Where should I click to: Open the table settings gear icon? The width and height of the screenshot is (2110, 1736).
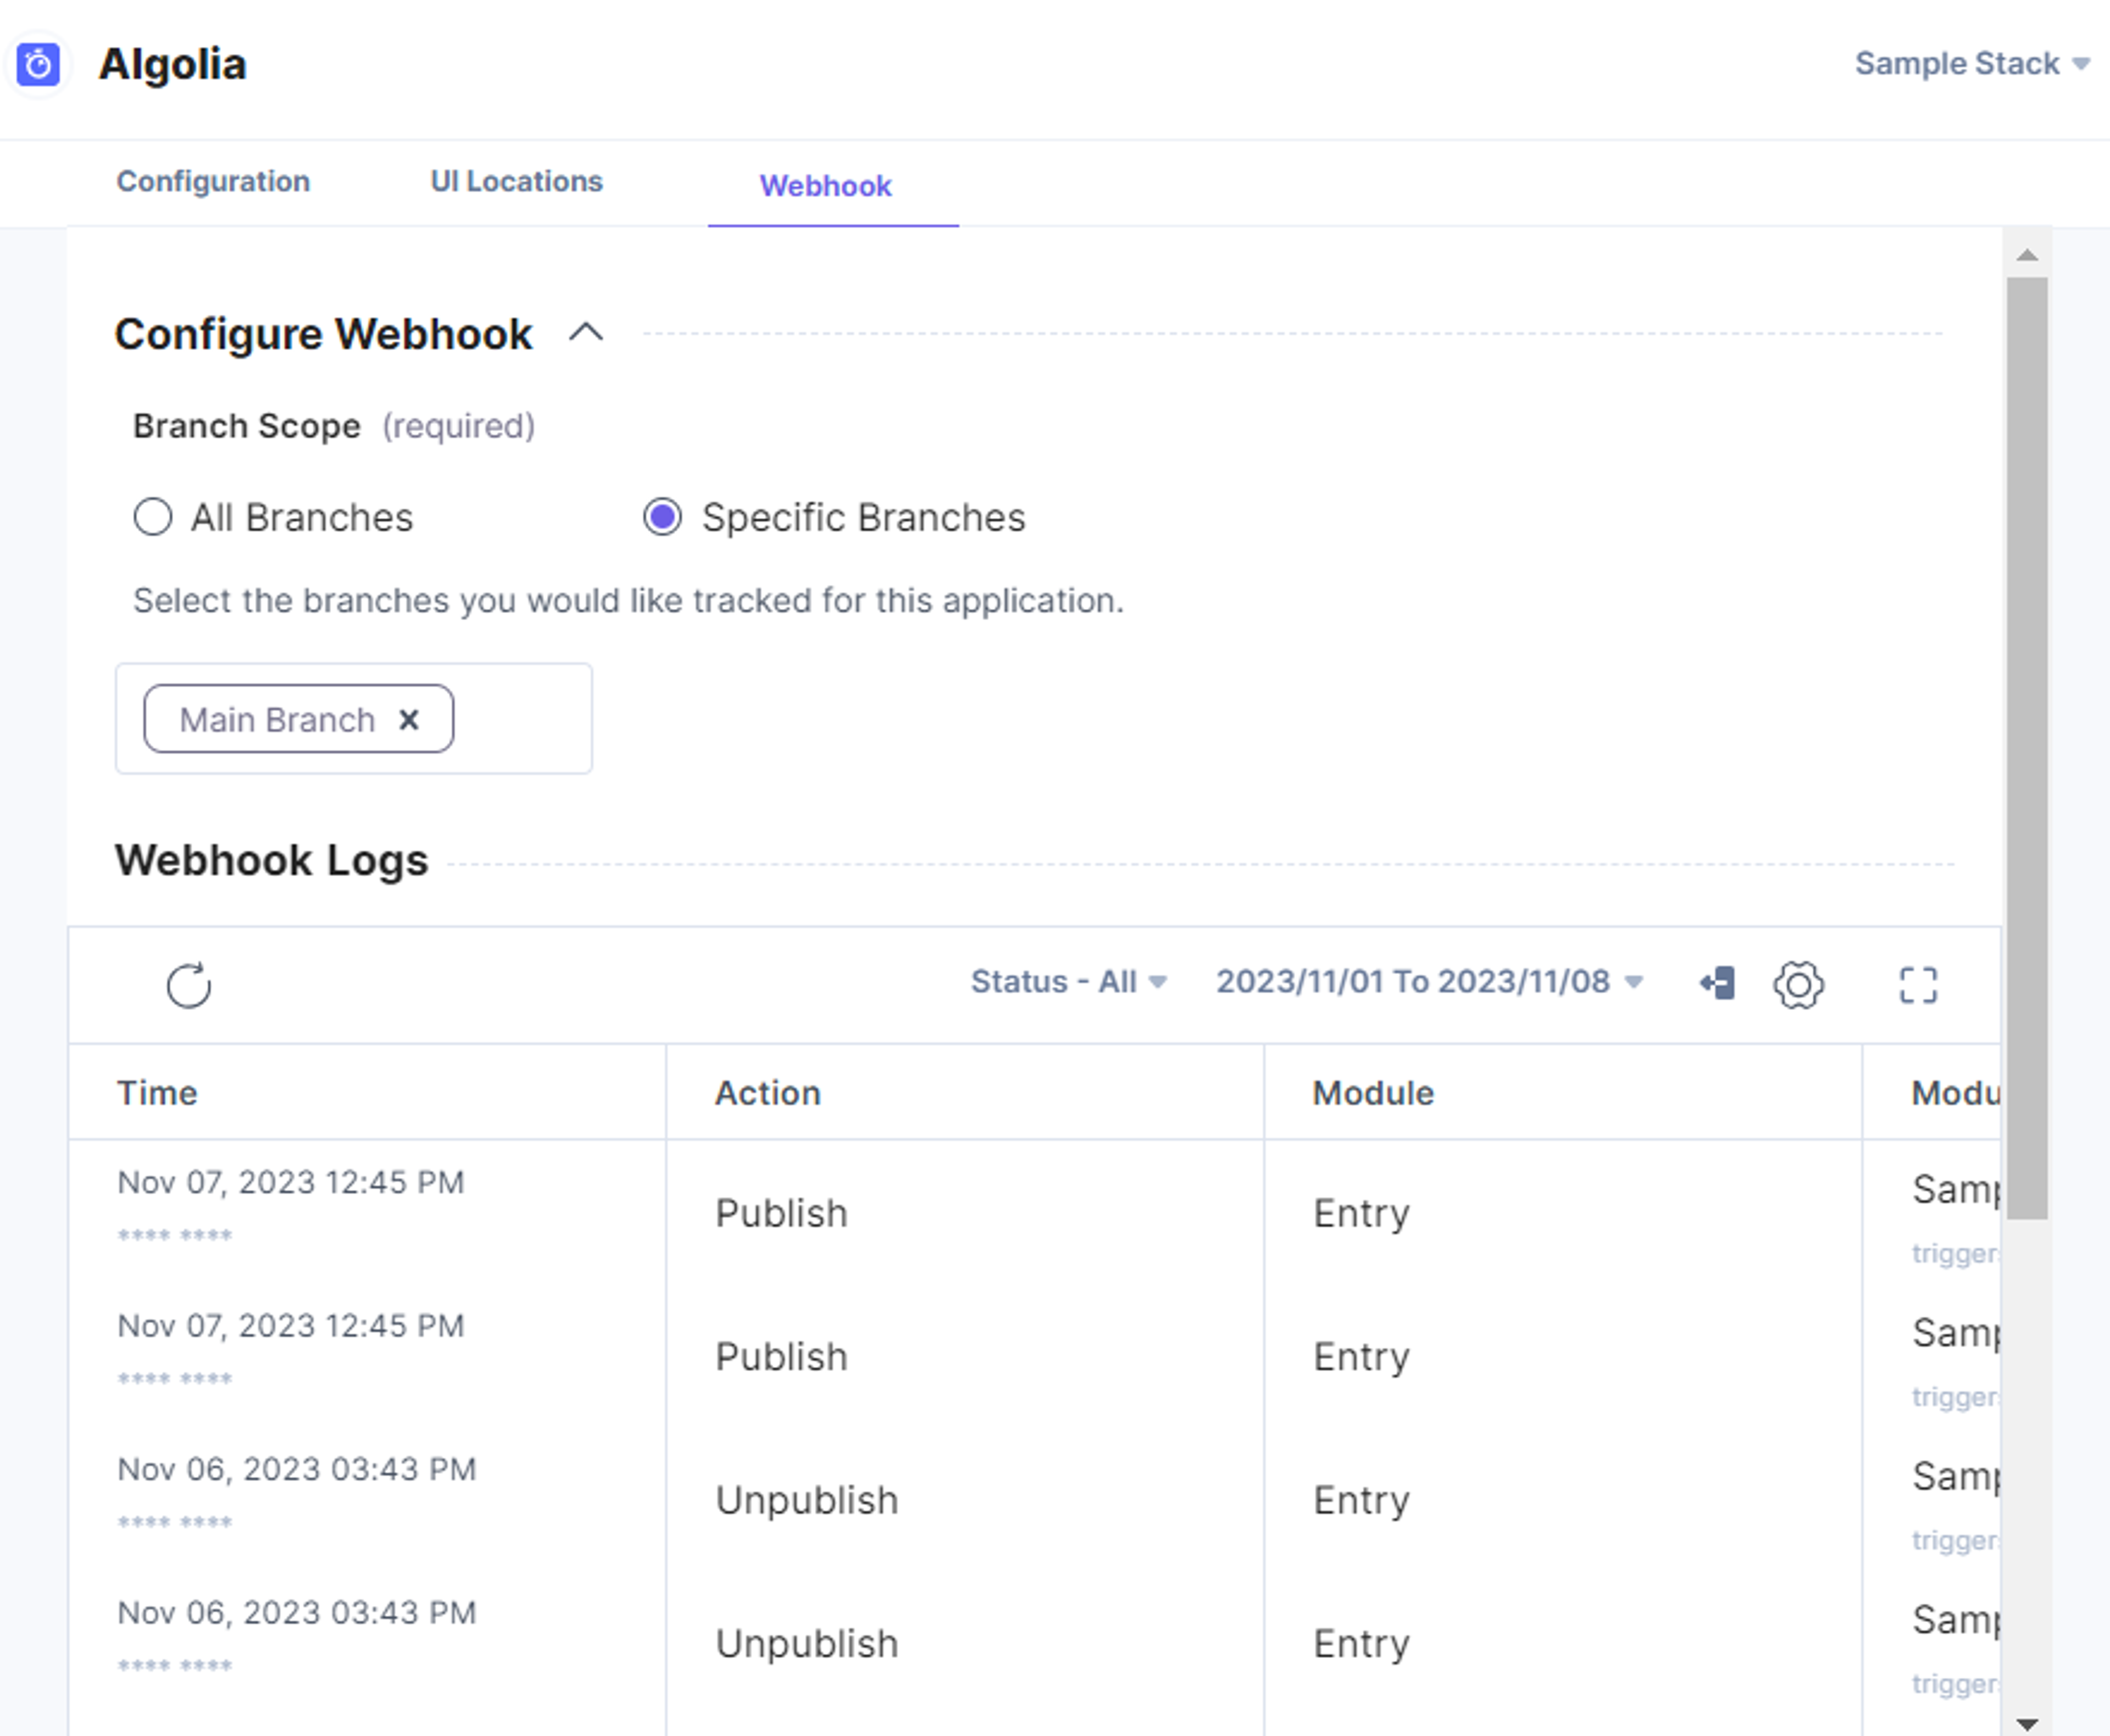[1798, 985]
